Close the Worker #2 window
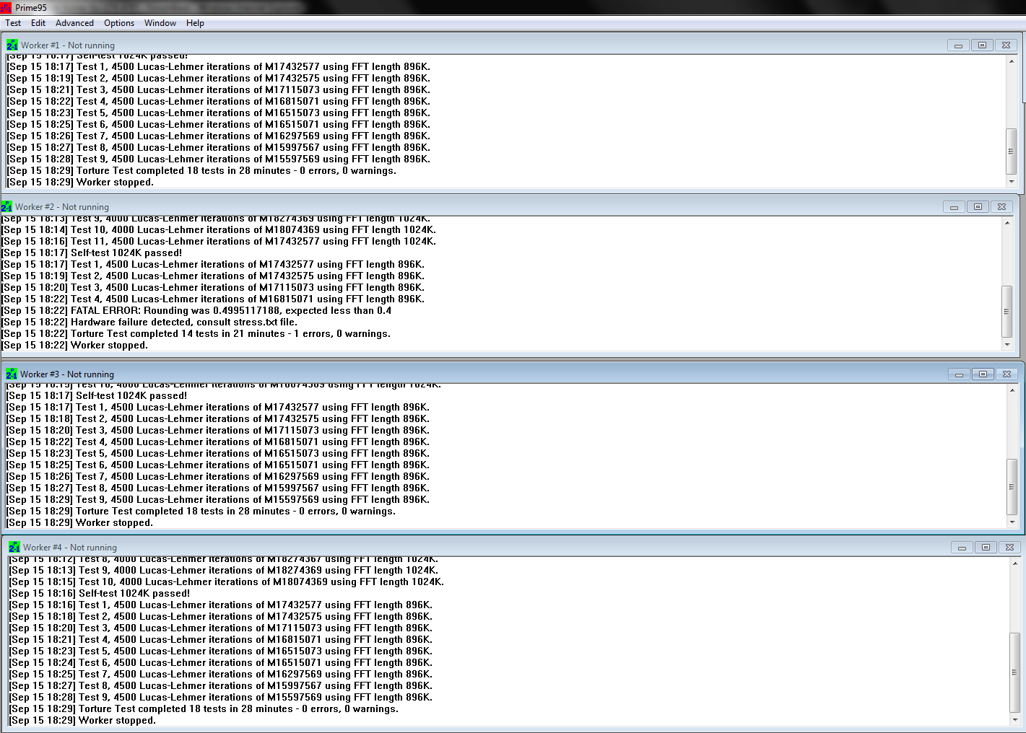1026x733 pixels. pyautogui.click(x=1001, y=206)
